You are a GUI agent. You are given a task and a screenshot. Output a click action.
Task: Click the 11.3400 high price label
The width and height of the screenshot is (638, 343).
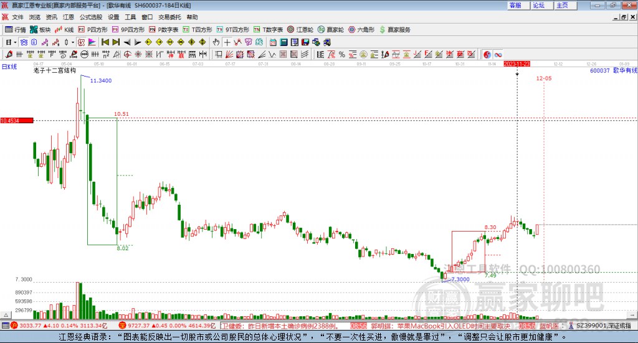[x=101, y=80]
